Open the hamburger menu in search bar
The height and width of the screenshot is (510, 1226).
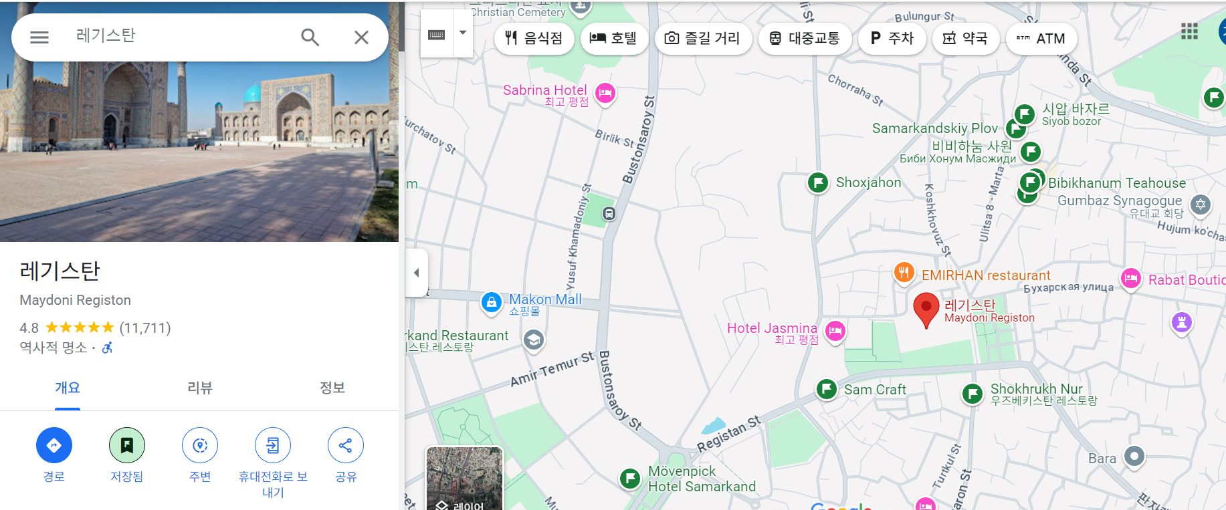click(39, 37)
